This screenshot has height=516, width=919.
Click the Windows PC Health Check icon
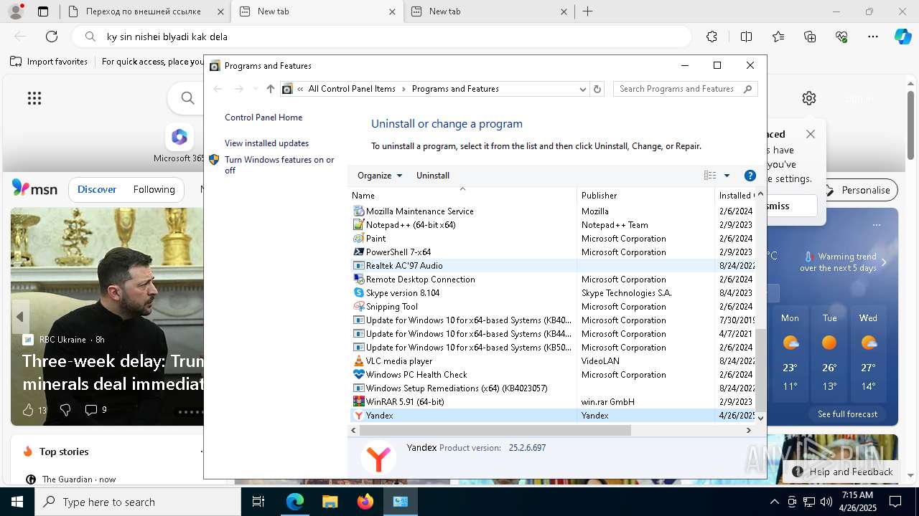(359, 375)
